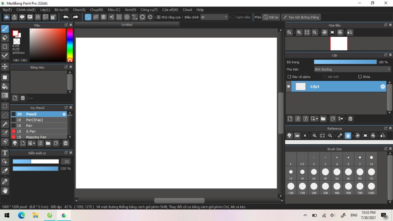Open Lớp1 layer settings gear
This screenshot has height=221, width=393.
383,86
